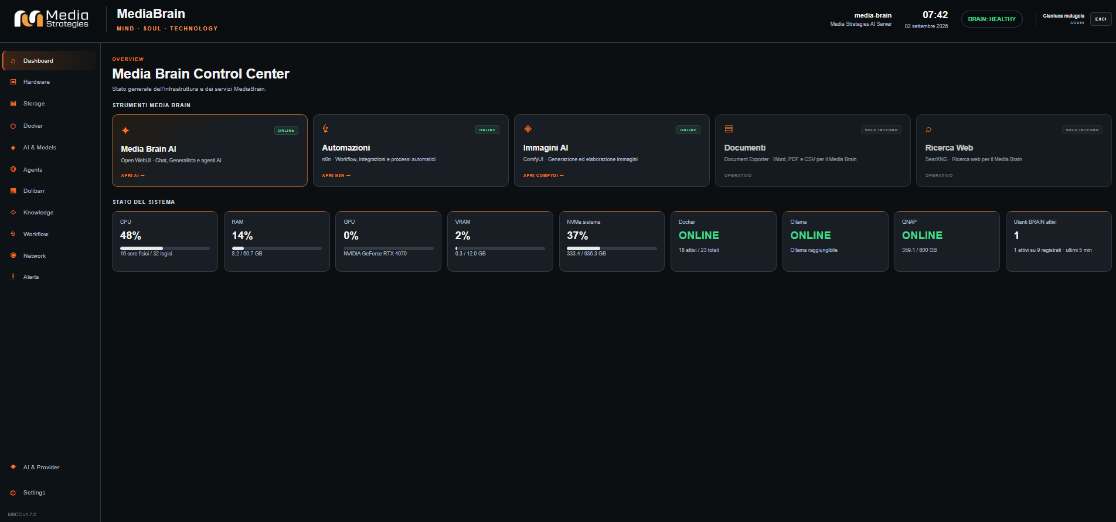Click the MBCC v1.7.2 version label
The width and height of the screenshot is (1116, 522).
click(22, 514)
